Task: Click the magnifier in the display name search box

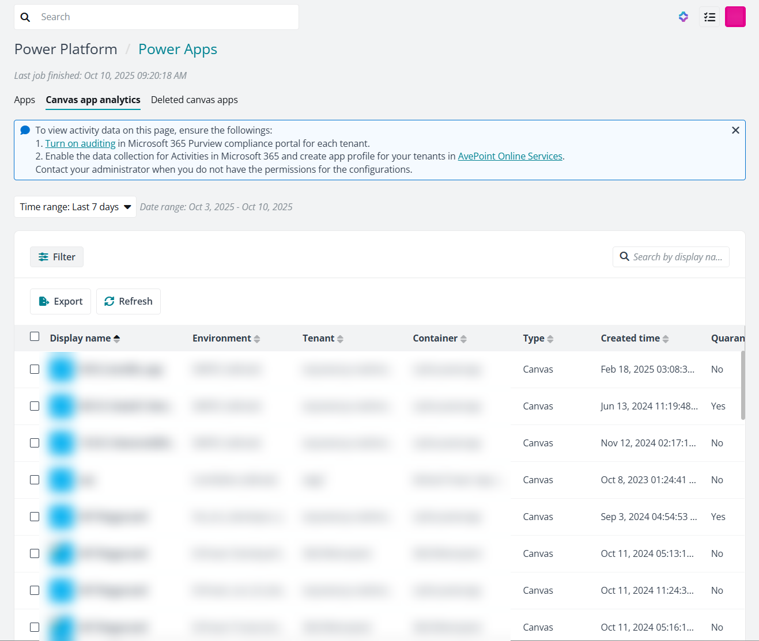Action: click(x=625, y=257)
